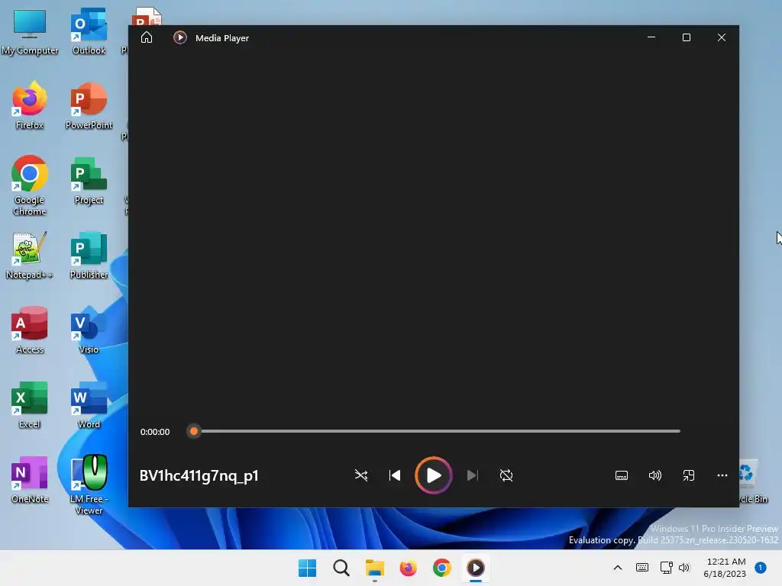Show hidden system tray icons
Image resolution: width=782 pixels, height=586 pixels.
(x=617, y=568)
